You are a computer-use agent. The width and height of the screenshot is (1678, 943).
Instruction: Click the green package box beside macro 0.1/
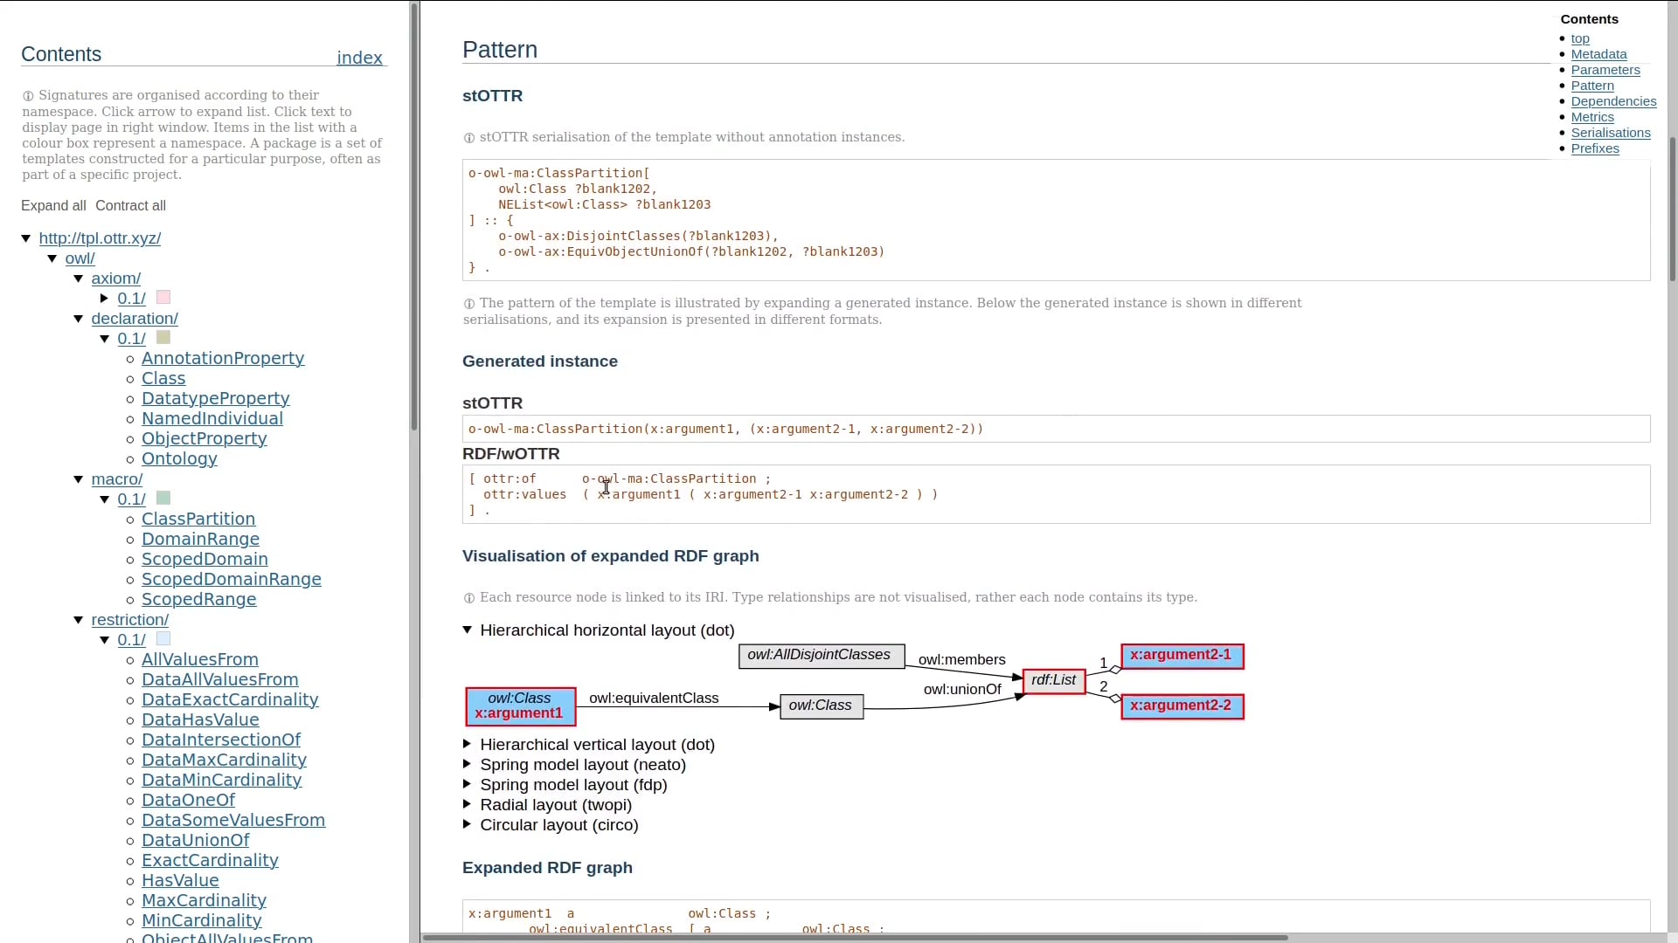coord(163,498)
